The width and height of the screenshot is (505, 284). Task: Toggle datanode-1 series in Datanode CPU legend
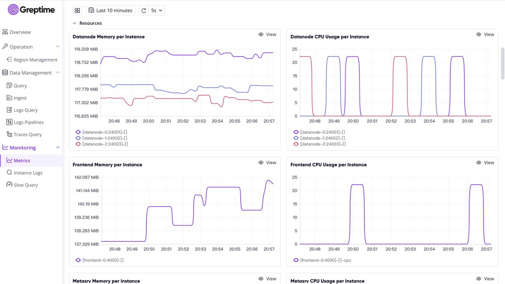pyautogui.click(x=319, y=138)
